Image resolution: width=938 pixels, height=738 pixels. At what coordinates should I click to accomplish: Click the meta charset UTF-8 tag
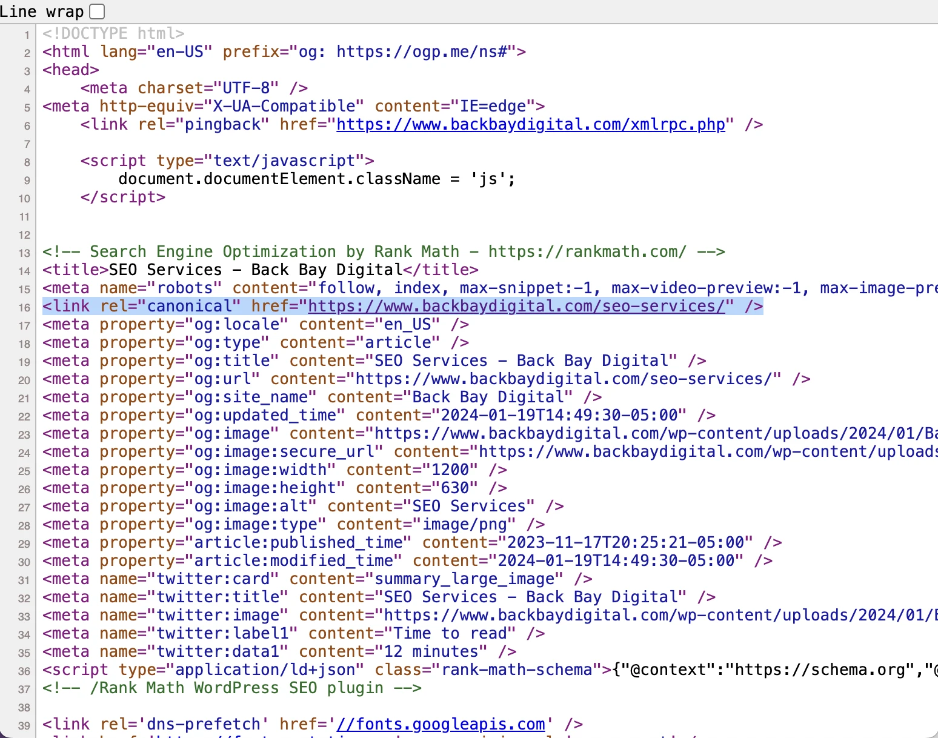[194, 88]
